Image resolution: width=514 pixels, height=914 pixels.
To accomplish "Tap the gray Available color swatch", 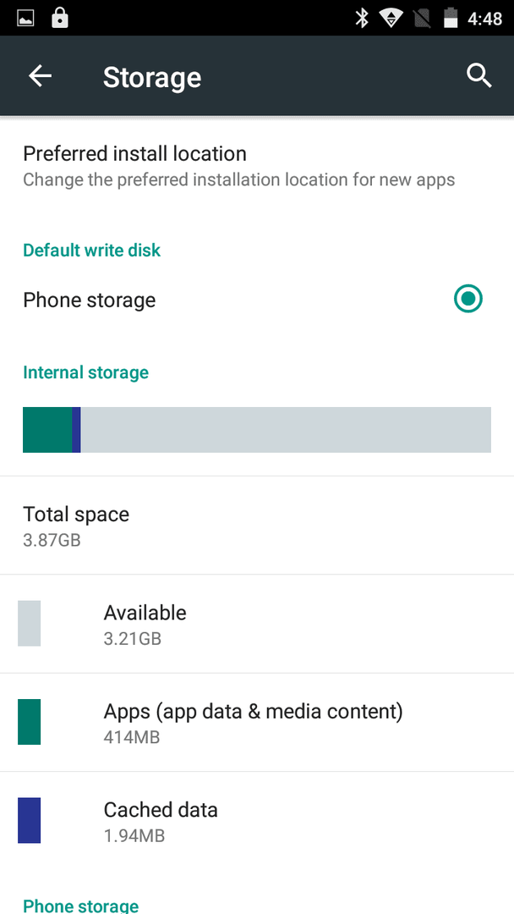I will (x=29, y=623).
